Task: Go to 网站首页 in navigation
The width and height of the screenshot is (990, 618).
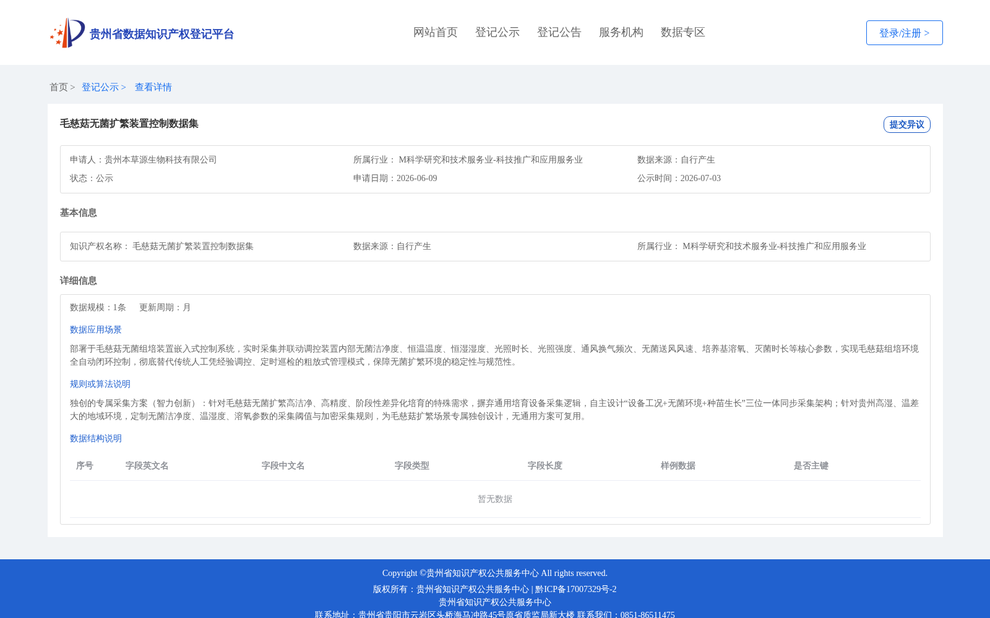Action: 436,32
